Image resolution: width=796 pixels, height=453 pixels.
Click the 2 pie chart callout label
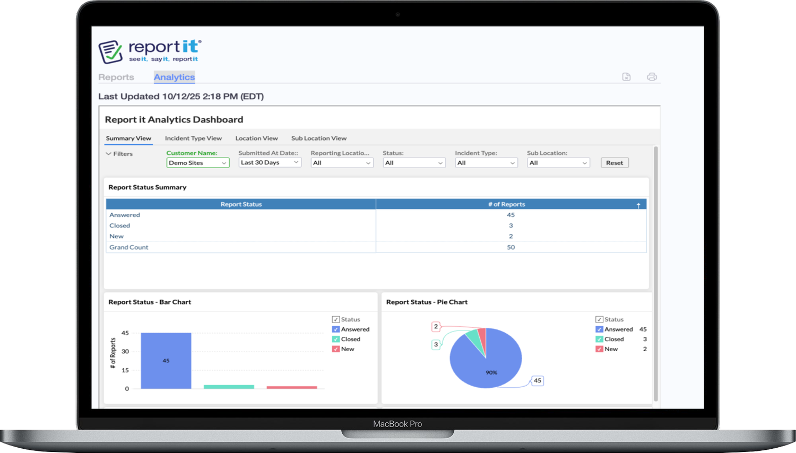coord(436,327)
